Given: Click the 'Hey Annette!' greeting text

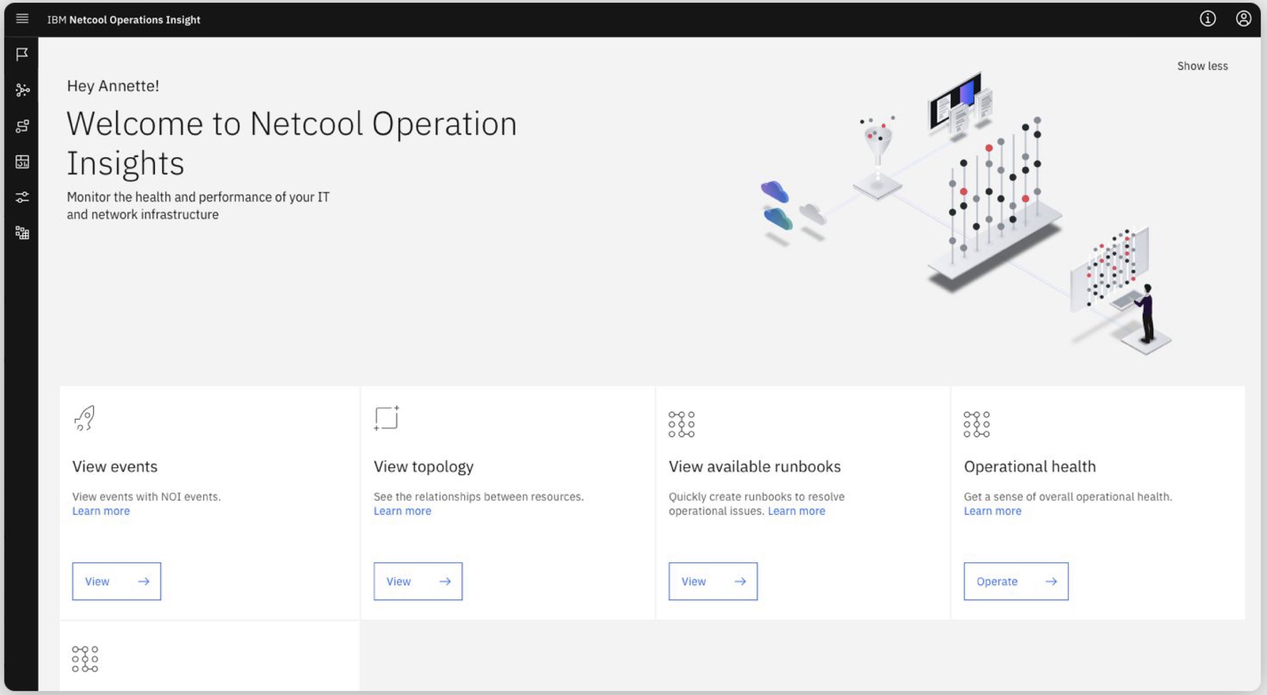Looking at the screenshot, I should pos(113,86).
